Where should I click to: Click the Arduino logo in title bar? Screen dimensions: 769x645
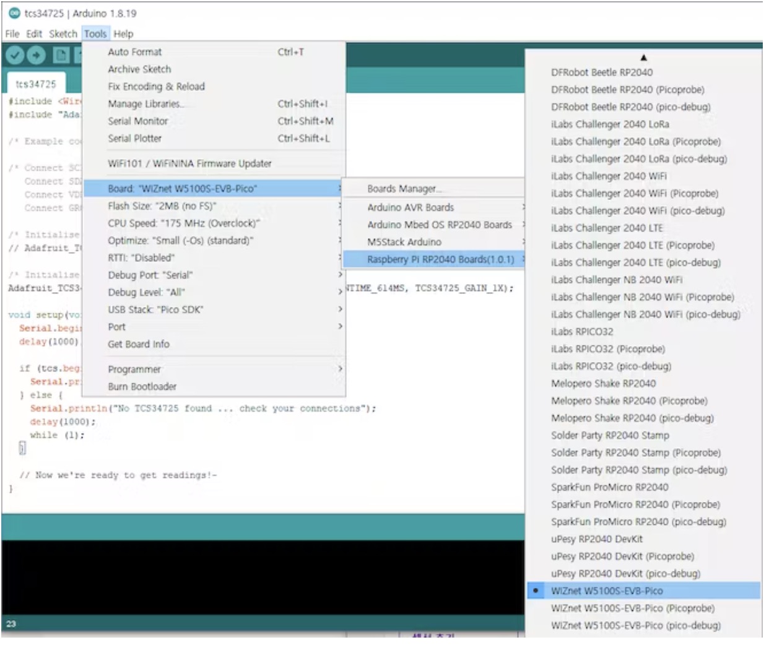click(x=14, y=13)
